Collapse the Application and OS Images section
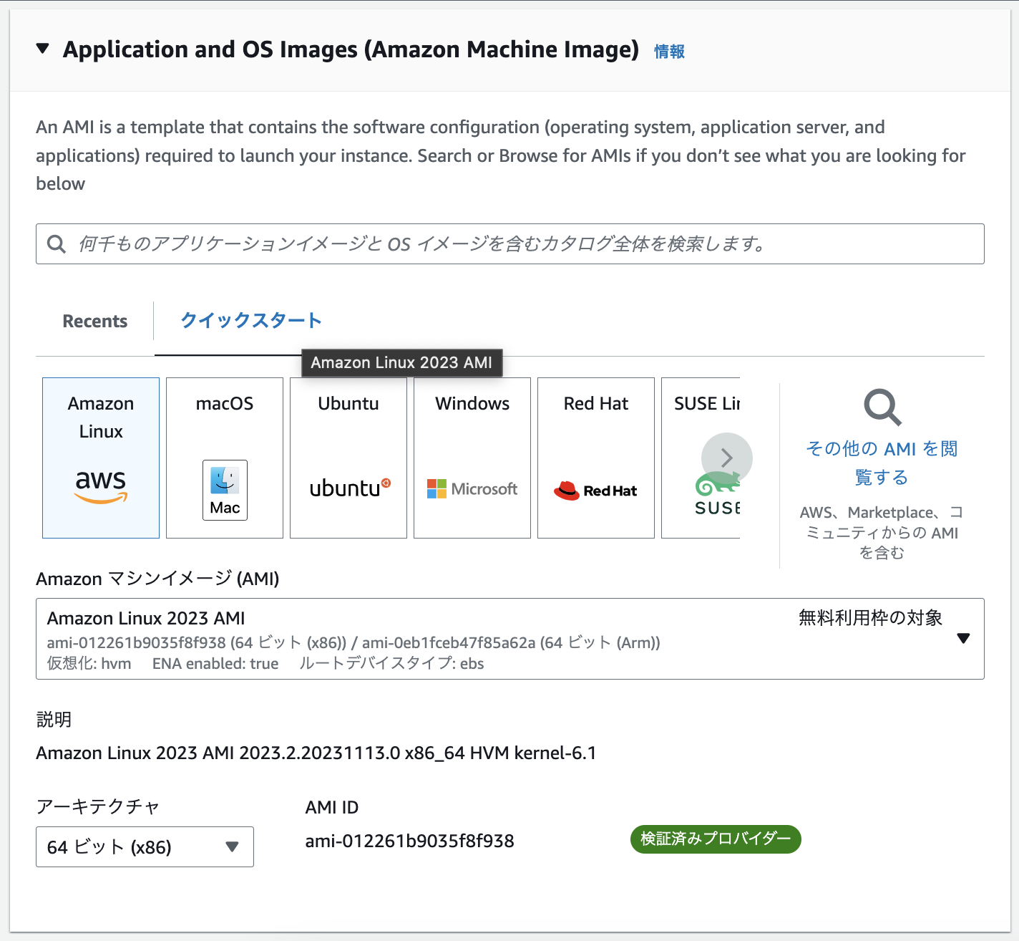The image size is (1019, 941). [43, 49]
